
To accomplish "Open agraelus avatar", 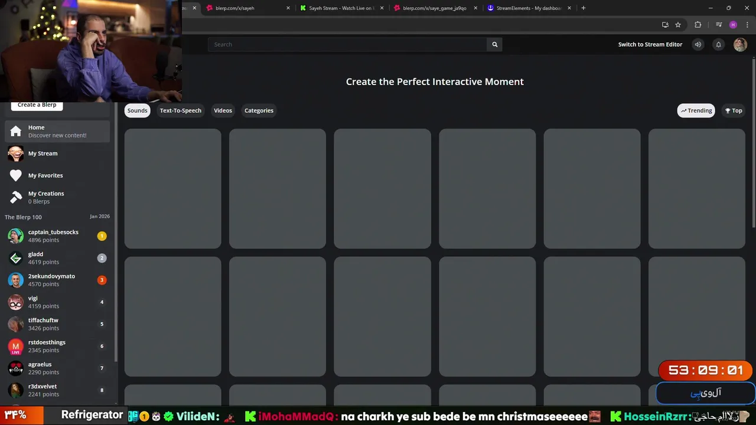I will pos(16,368).
